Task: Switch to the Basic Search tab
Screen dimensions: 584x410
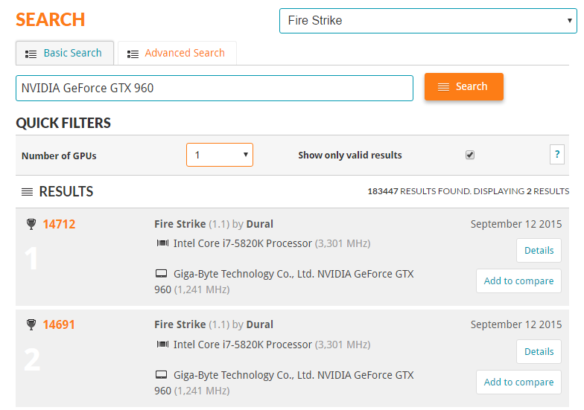Action: click(x=64, y=54)
